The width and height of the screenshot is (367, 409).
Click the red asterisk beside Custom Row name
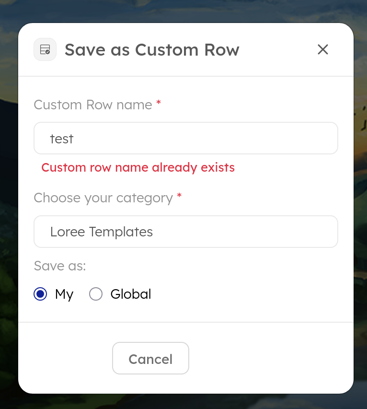[159, 103]
